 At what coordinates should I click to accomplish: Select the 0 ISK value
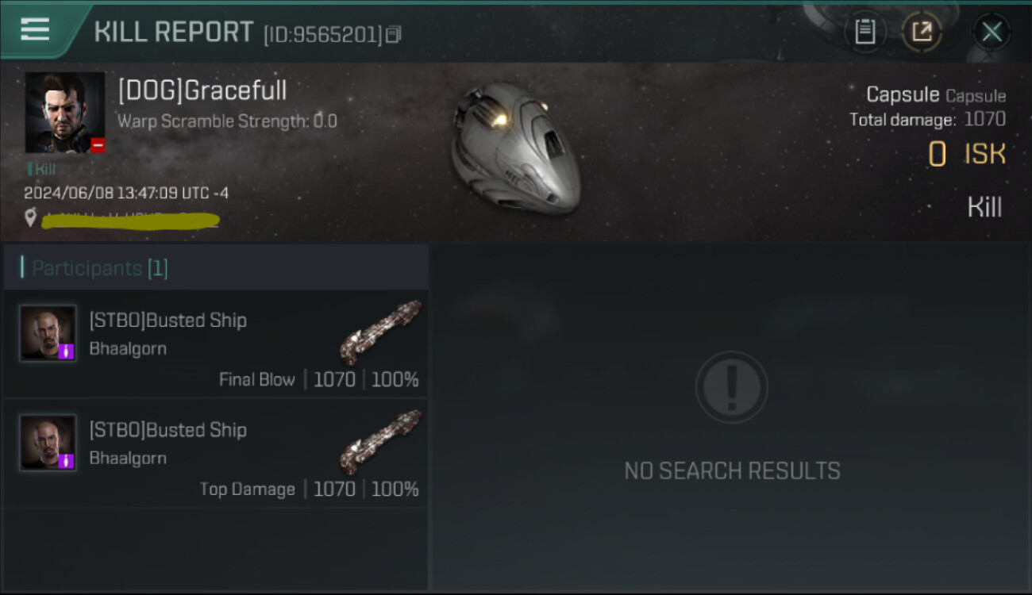click(967, 154)
